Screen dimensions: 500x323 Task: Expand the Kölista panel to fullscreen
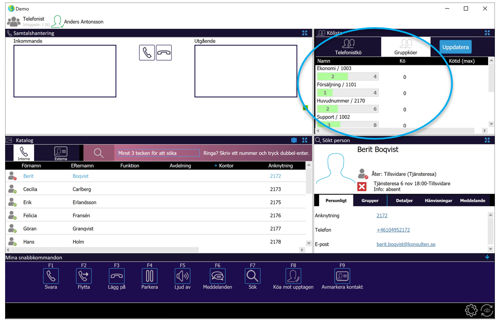[x=487, y=33]
